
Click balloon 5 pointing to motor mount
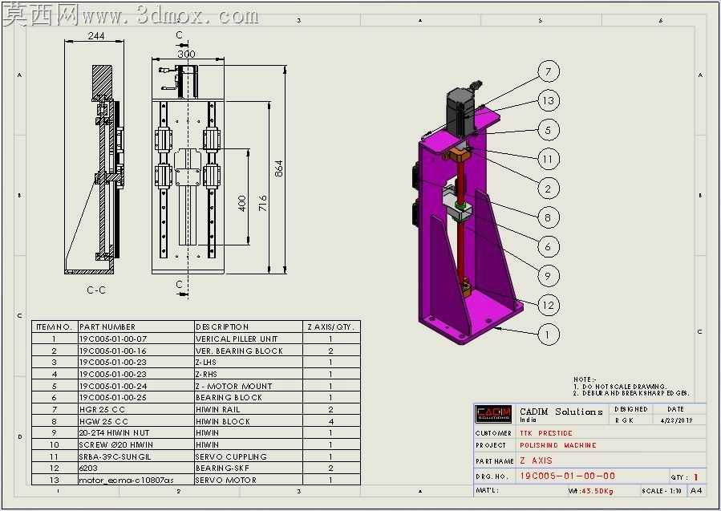[548, 130]
